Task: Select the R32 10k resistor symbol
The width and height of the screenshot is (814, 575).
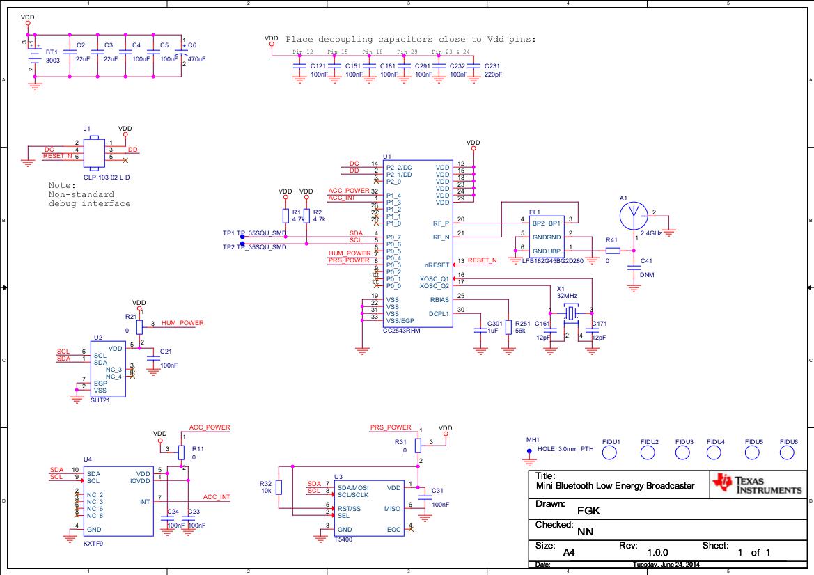Action: click(279, 487)
